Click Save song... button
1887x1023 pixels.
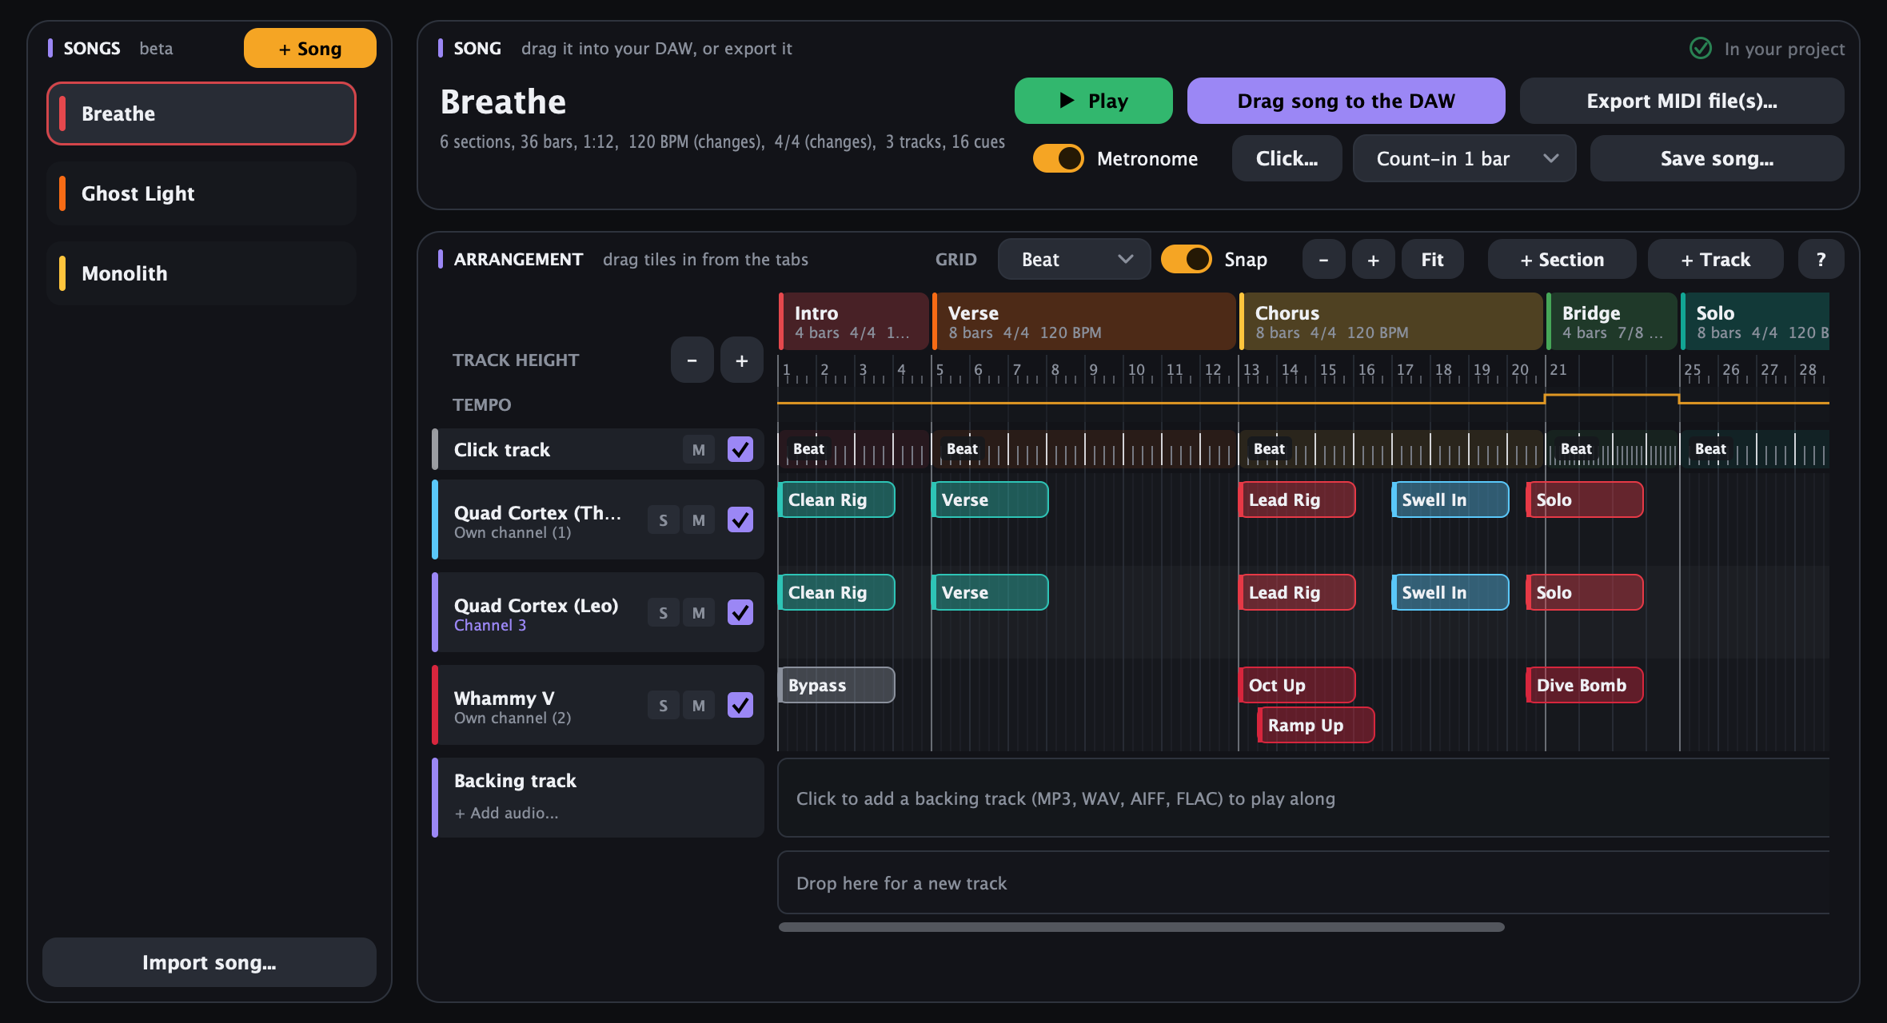point(1717,158)
